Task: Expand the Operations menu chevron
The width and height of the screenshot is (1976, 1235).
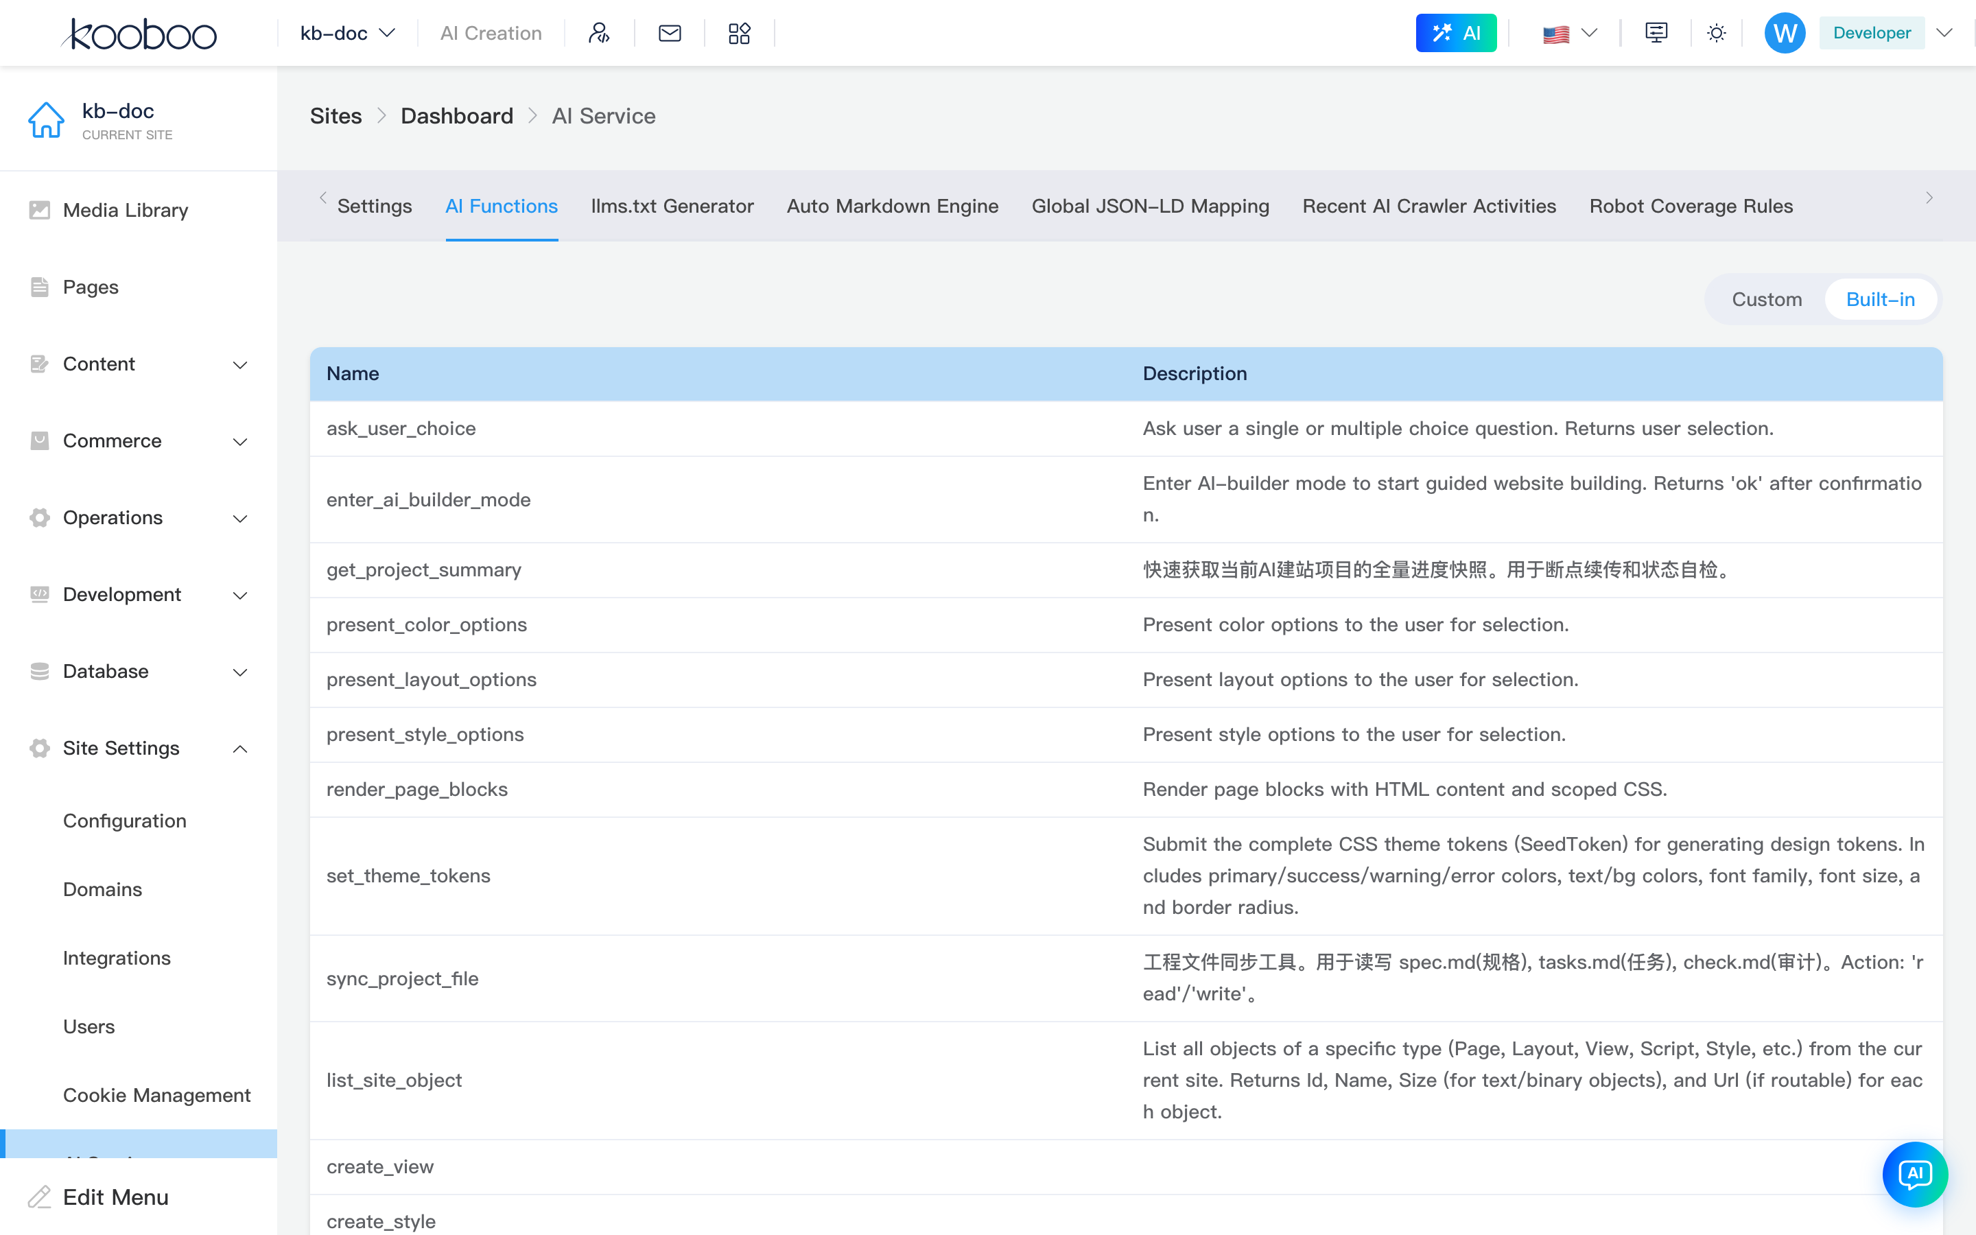Action: (240, 518)
